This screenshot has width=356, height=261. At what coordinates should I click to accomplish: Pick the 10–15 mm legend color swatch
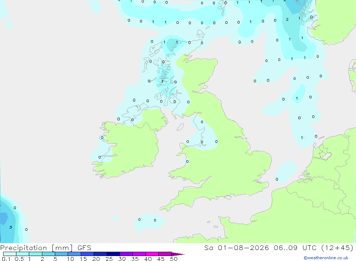pos(74,254)
